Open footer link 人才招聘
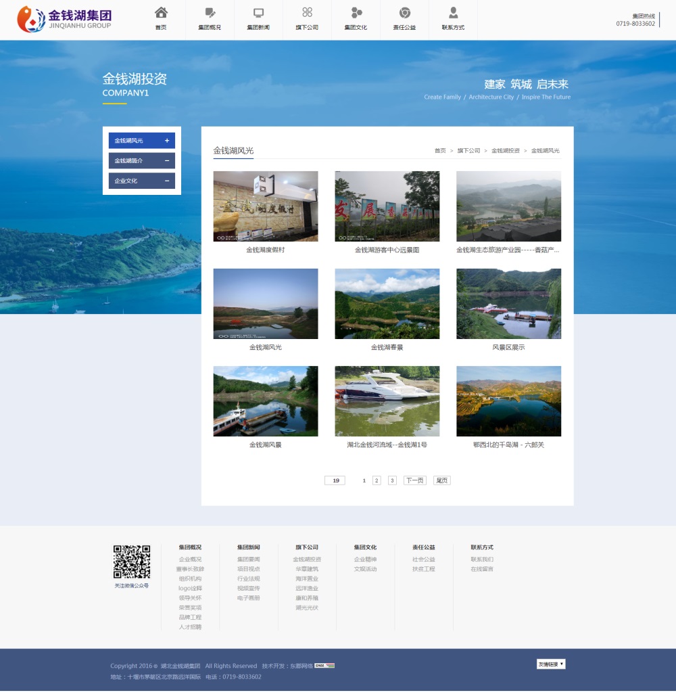Image resolution: width=676 pixels, height=697 pixels. pos(190,627)
